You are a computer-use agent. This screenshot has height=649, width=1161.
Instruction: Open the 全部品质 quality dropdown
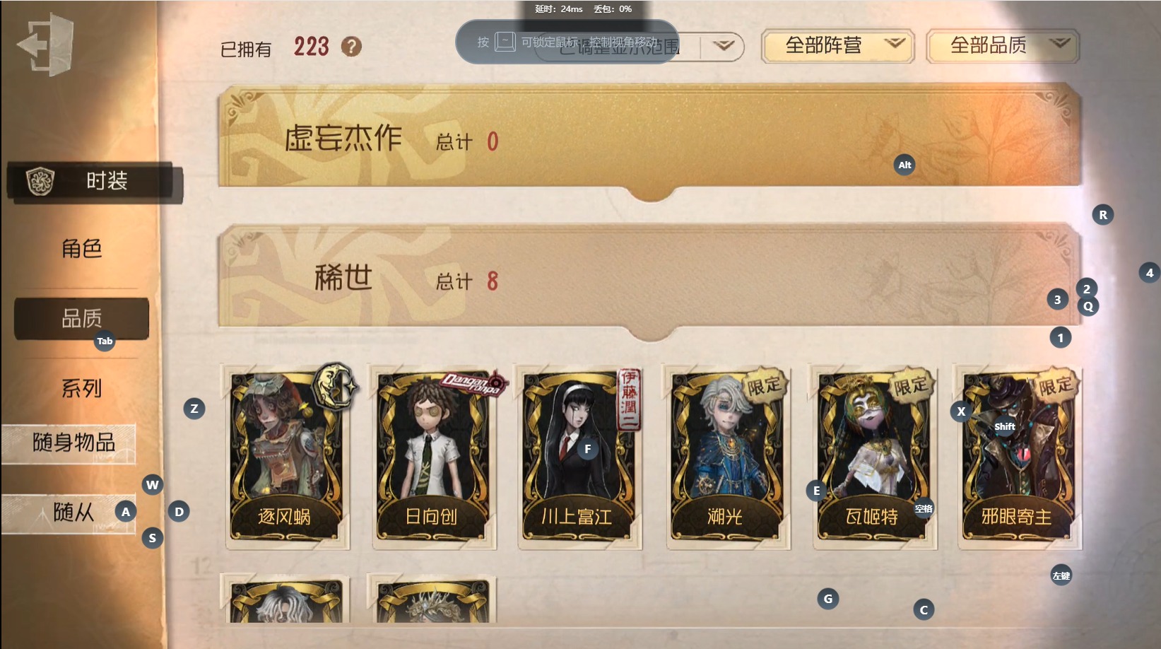point(1003,46)
